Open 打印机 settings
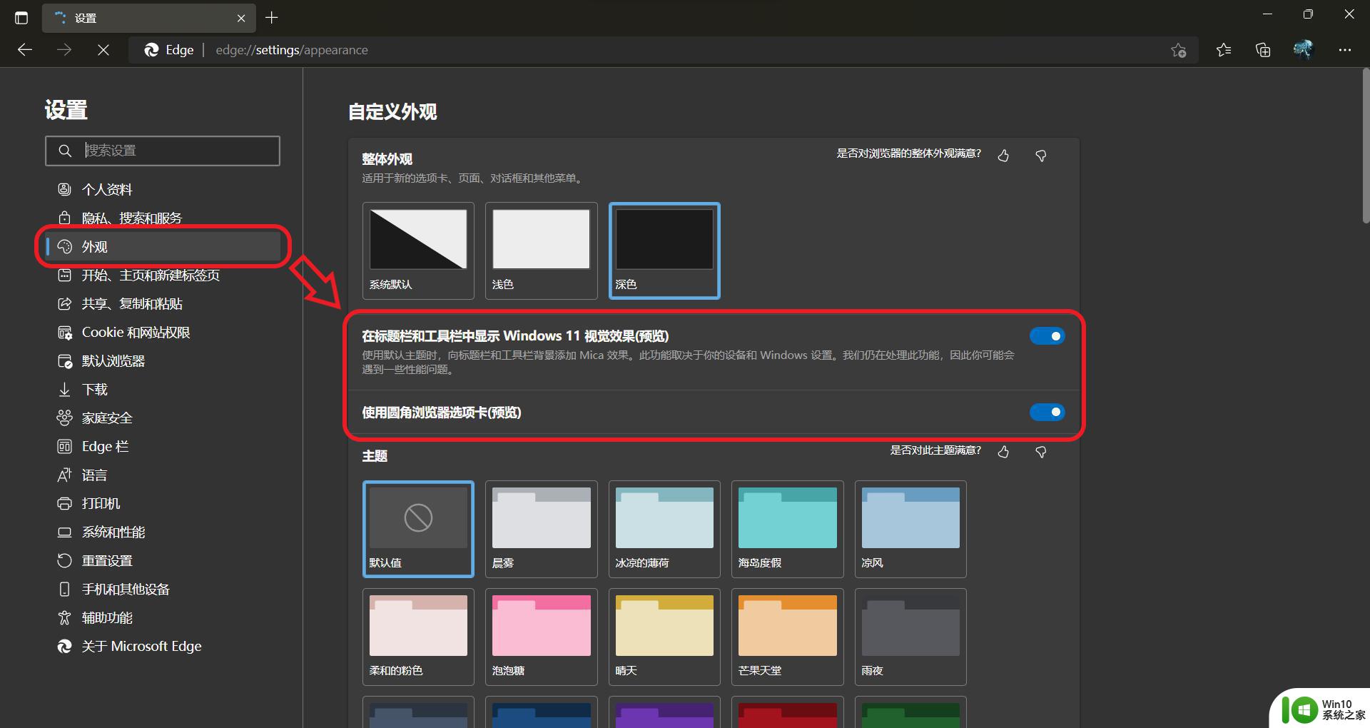Image resolution: width=1370 pixels, height=728 pixels. point(163,503)
